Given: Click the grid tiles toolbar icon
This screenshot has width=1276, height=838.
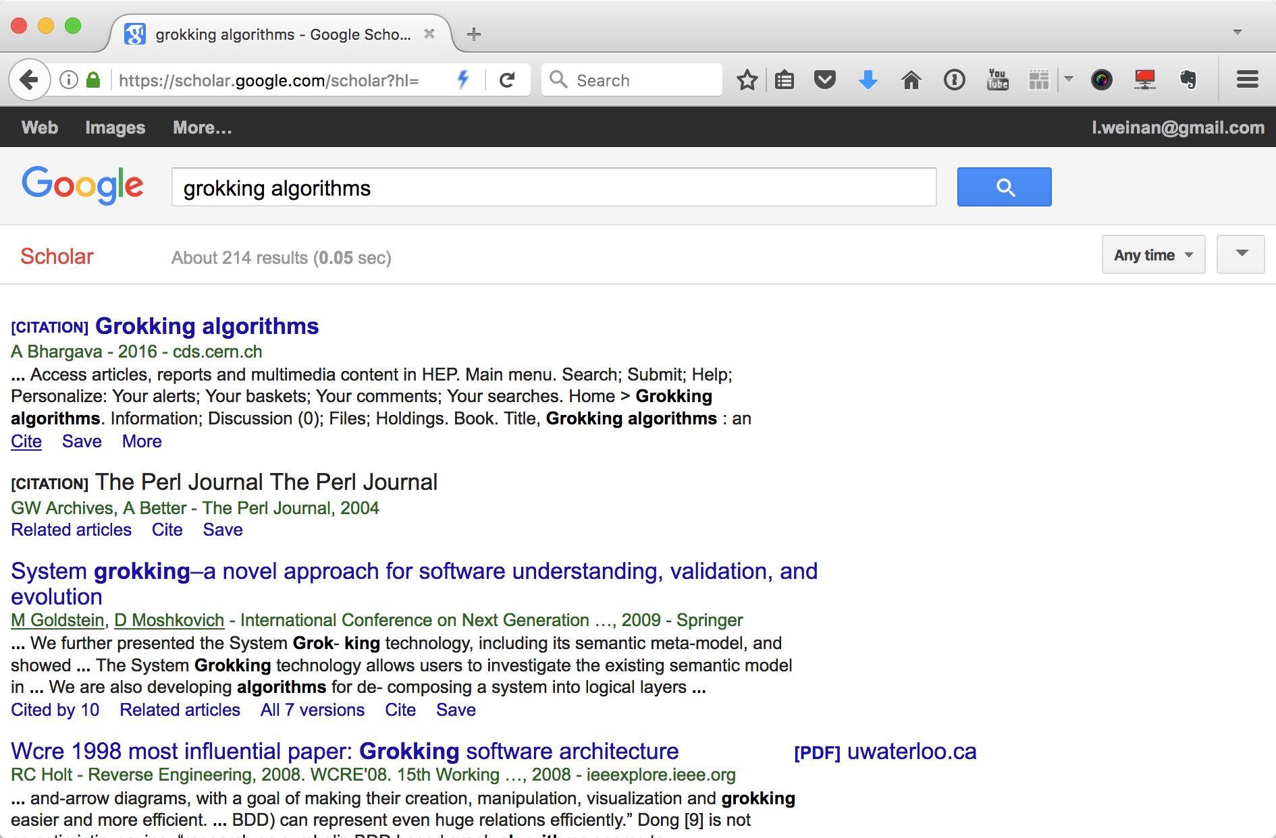Looking at the screenshot, I should click(x=1039, y=80).
